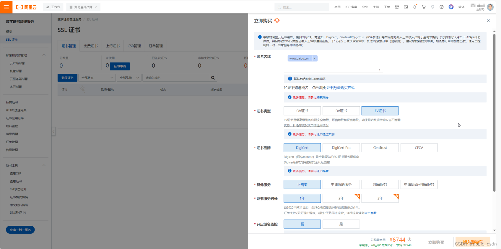Switch to the CSR管理 tab
Viewport: 501px width, 249px height.
pyautogui.click(x=134, y=46)
